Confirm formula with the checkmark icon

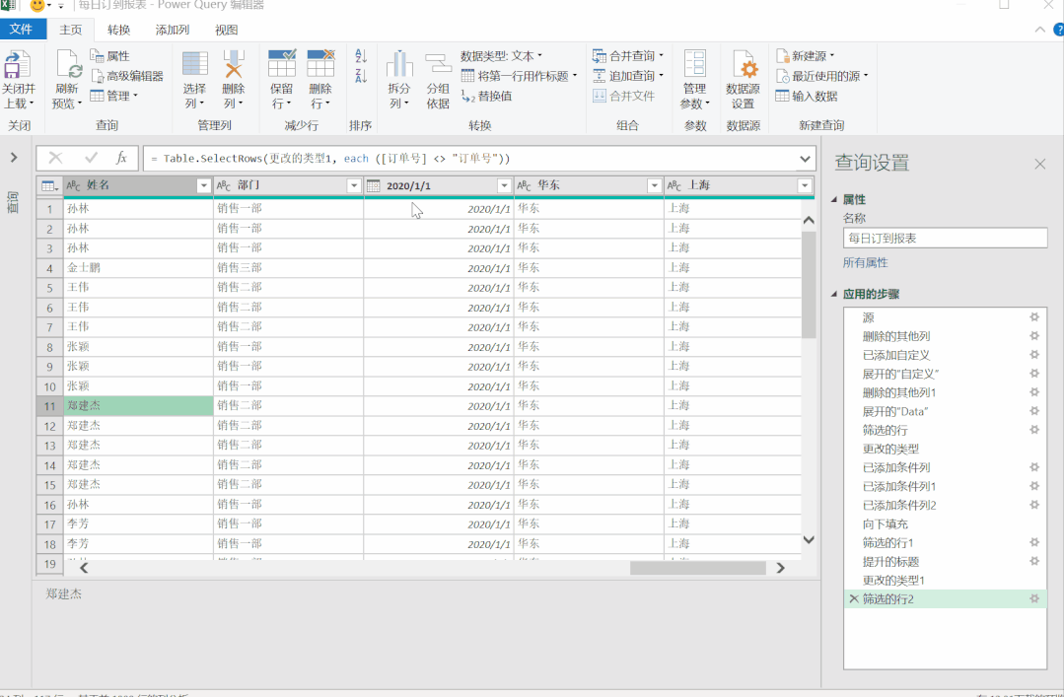point(91,158)
